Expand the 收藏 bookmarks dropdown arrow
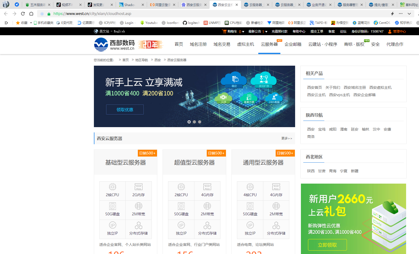This screenshot has width=419, height=254. tap(31, 23)
